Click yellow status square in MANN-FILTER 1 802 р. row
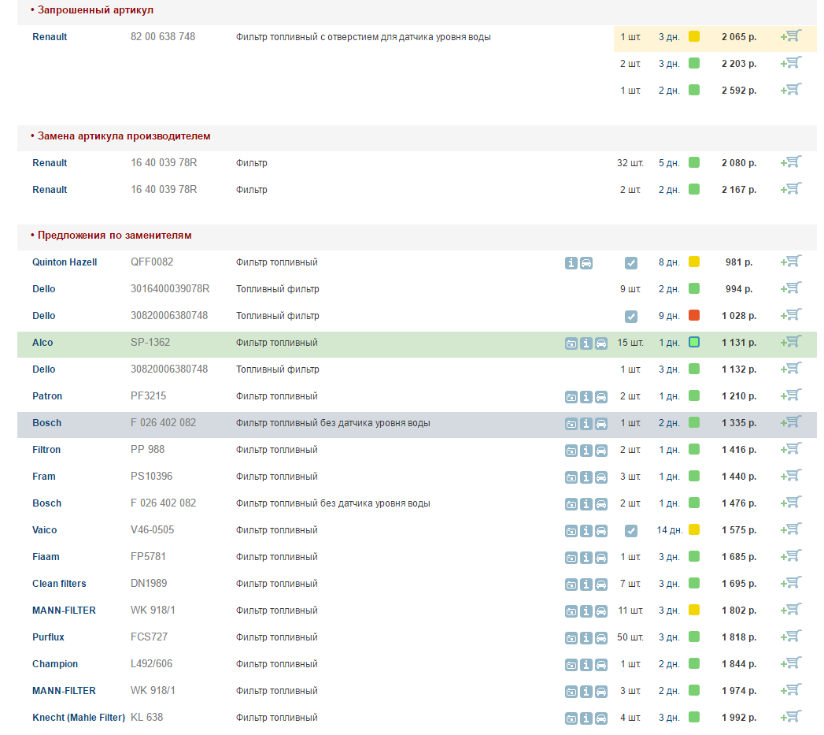Screen dimensions: 824x735 (694, 610)
